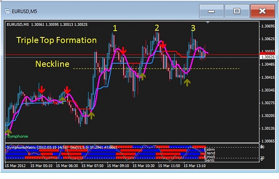Click time axis label 15 Mar 06:30
This screenshot has height=179, width=279.
[67, 166]
